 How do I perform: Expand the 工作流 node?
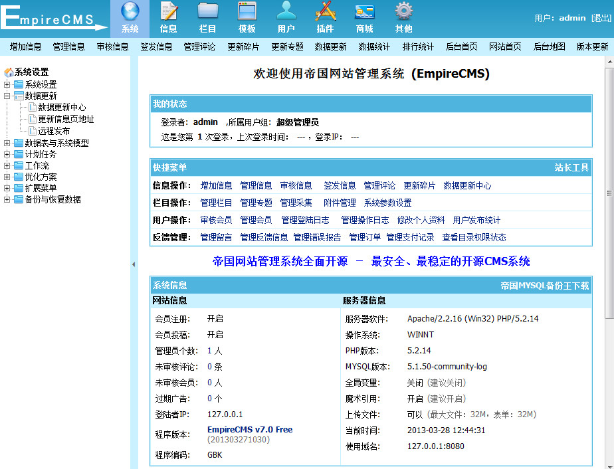[x=7, y=165]
